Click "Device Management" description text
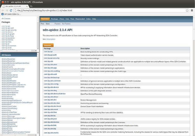The width and height of the screenshot is (195, 136). pyautogui.click(x=88, y=100)
